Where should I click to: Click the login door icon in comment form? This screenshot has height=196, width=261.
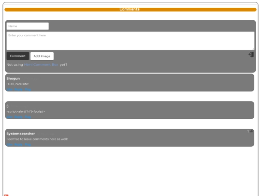tap(251, 55)
